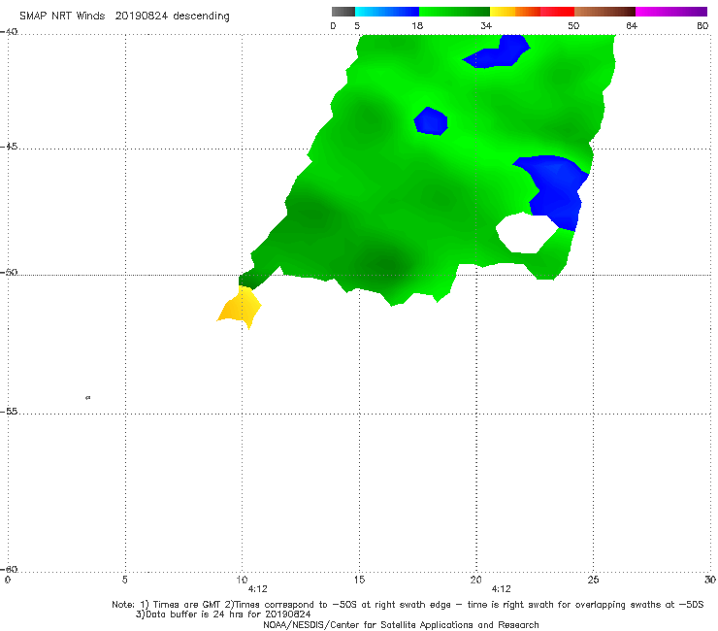Select the green 18-34 color scale segment
The image size is (718, 631).
point(454,12)
